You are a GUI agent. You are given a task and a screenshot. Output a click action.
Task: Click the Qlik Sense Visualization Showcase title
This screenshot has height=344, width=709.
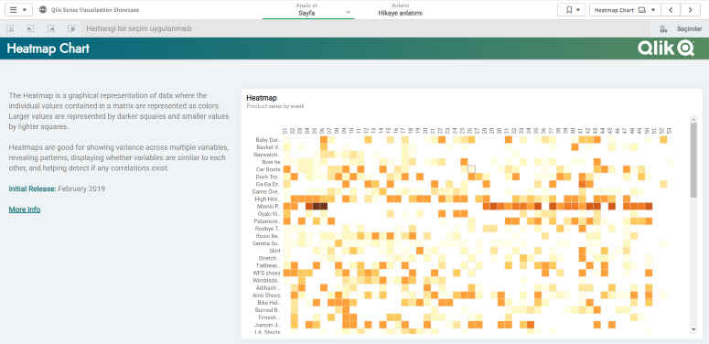point(95,9)
